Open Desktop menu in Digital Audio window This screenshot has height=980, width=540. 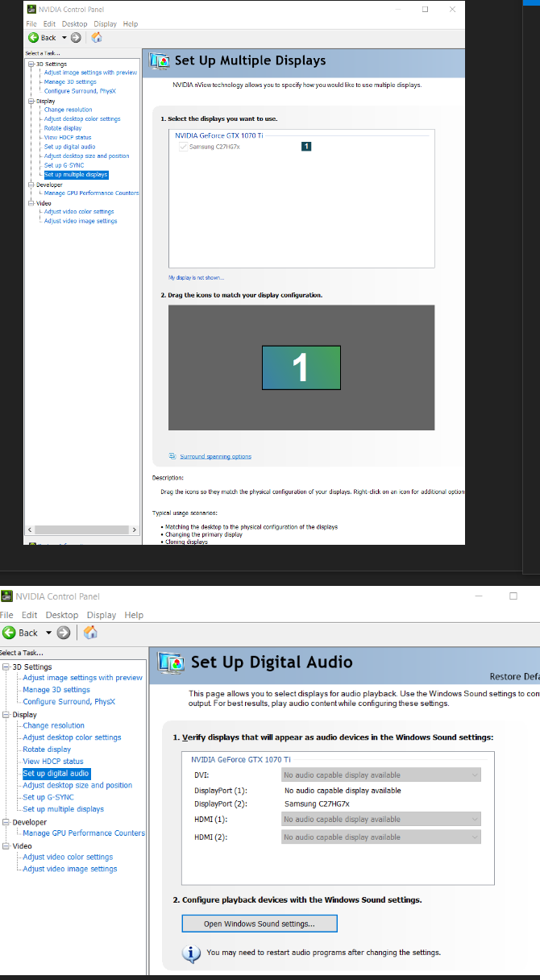[x=62, y=615]
